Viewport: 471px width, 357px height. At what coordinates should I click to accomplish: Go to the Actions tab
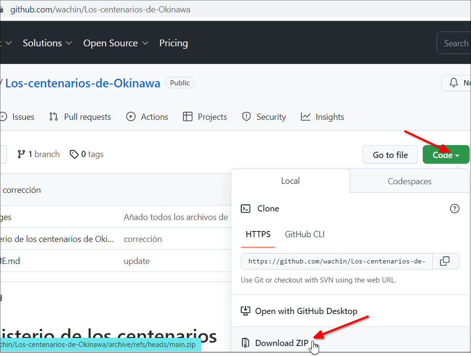tap(147, 117)
